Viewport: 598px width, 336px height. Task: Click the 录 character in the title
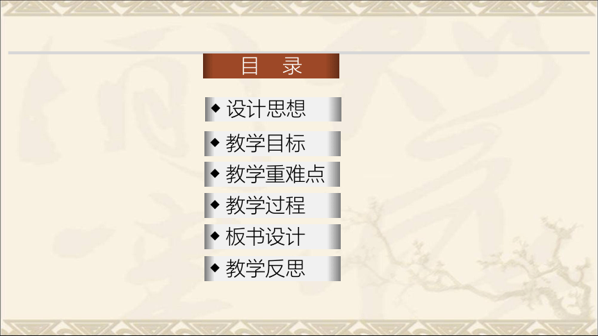292,66
